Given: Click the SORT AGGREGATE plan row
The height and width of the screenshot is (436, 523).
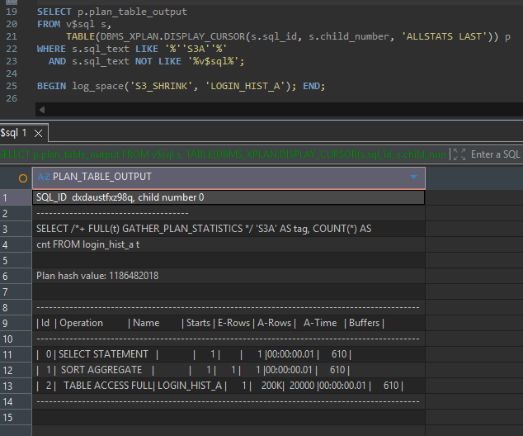Looking at the screenshot, I should (229, 370).
